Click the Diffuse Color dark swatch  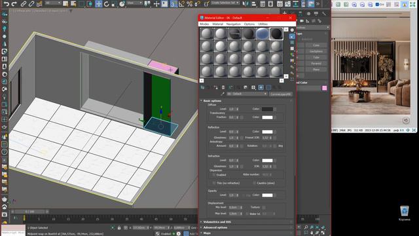tap(267, 109)
